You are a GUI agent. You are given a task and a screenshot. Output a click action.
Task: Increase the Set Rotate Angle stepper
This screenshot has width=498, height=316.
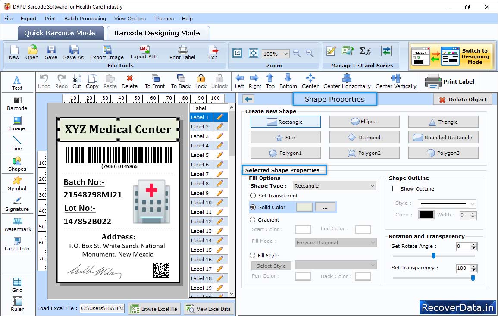[474, 244]
